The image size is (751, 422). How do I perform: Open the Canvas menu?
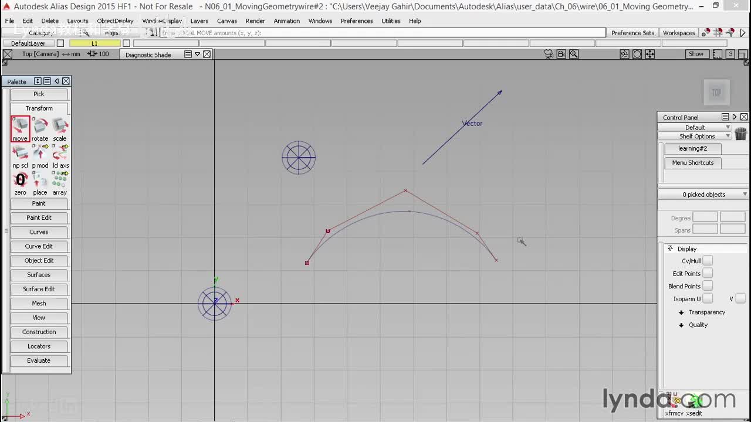coord(227,21)
